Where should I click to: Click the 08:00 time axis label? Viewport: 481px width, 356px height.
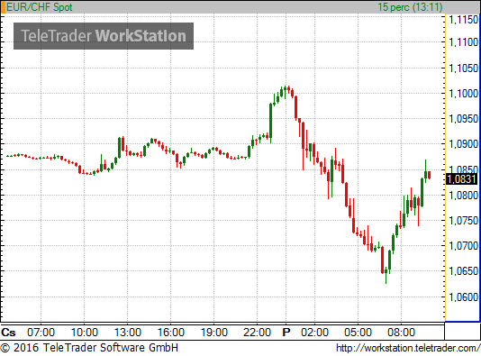click(401, 333)
